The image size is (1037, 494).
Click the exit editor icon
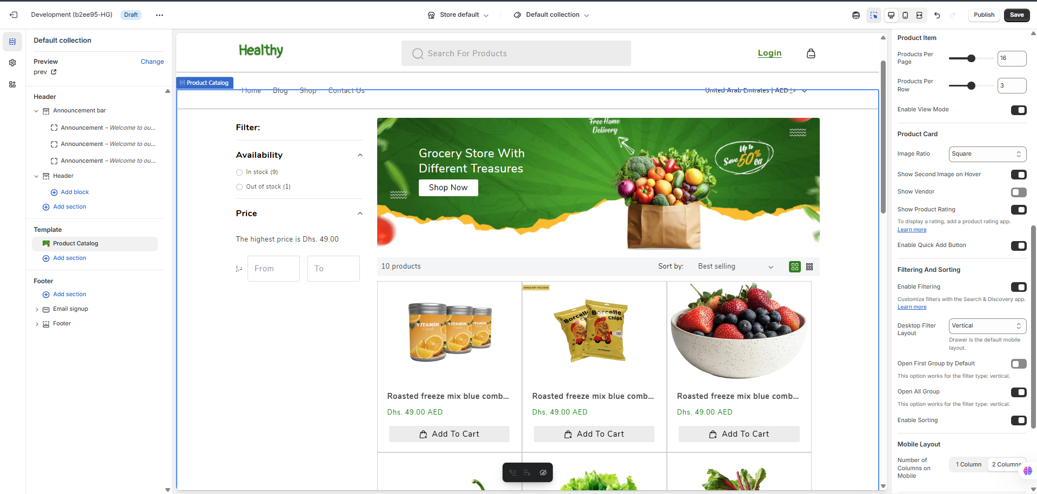click(x=14, y=15)
